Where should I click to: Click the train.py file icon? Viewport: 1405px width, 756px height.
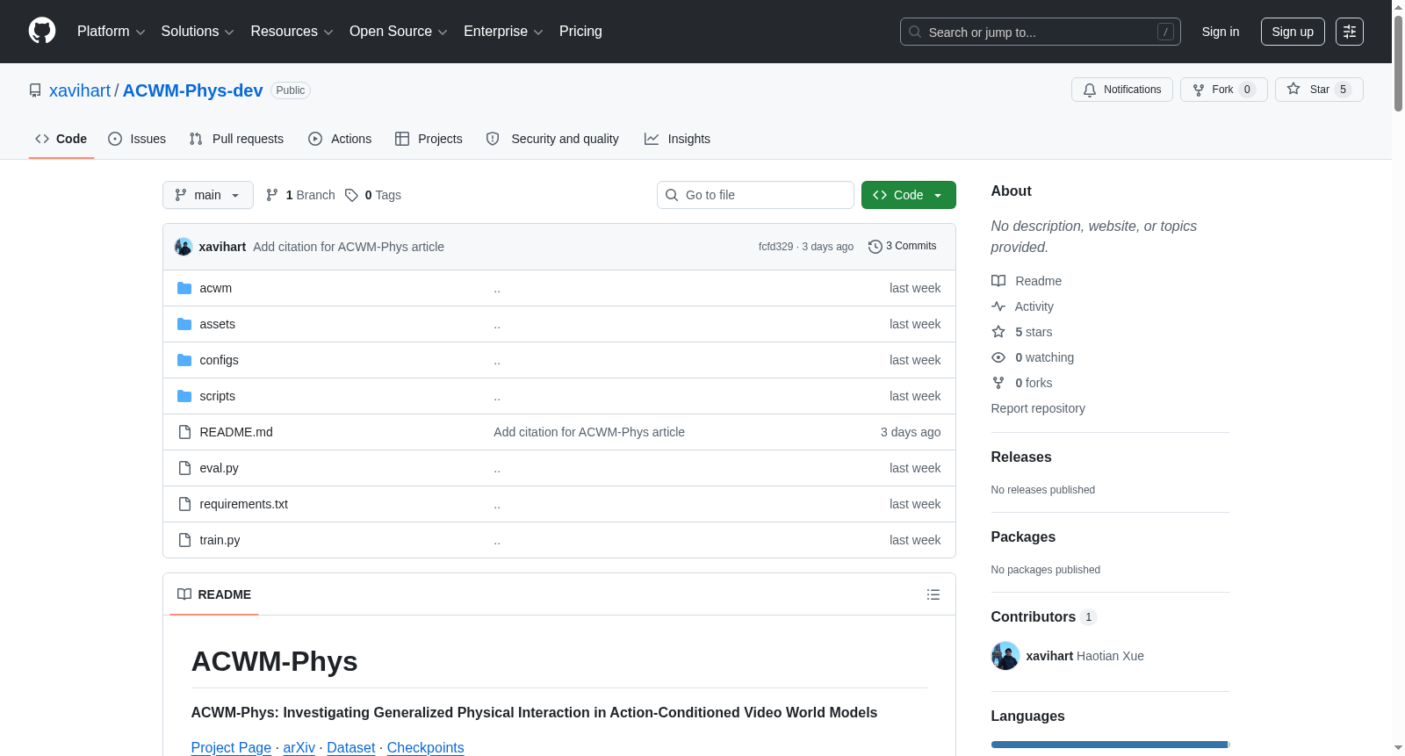coord(184,540)
